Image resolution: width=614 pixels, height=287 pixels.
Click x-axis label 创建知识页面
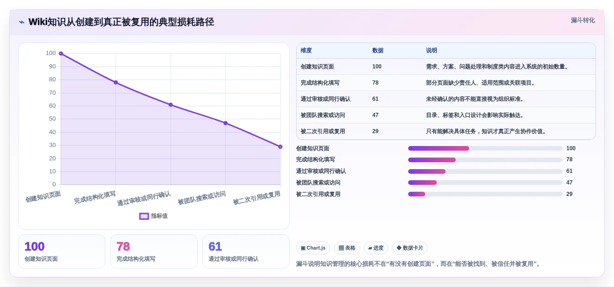click(43, 196)
